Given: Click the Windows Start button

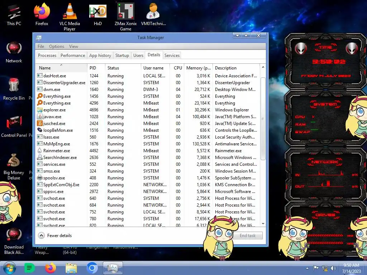Looking at the screenshot, I should [x=10, y=268].
